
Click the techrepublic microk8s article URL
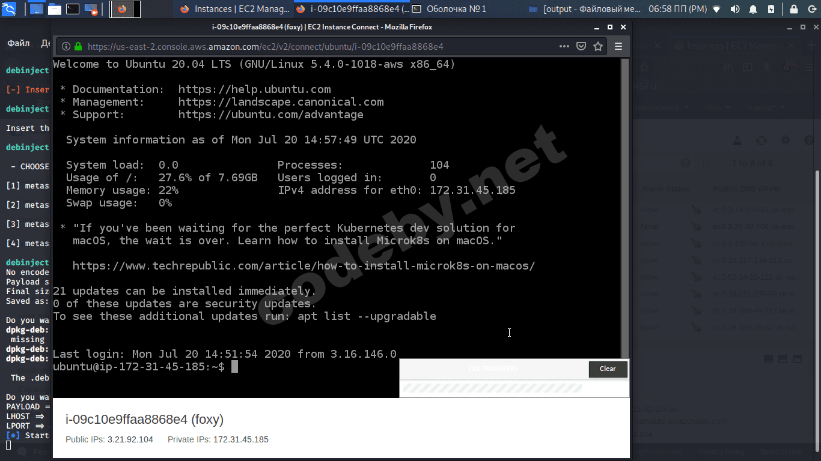(x=304, y=266)
